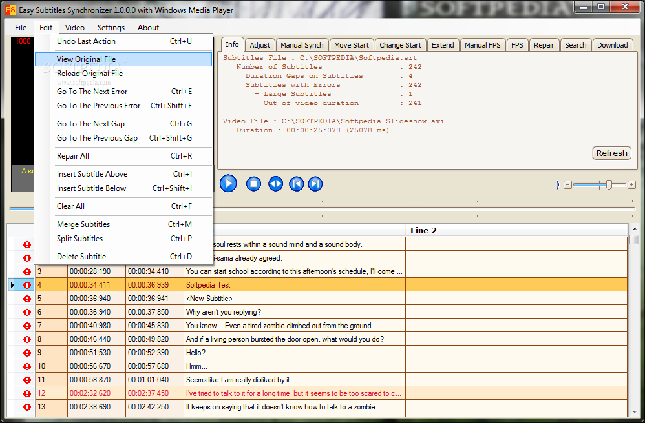Switch to the Adjust tab

pos(260,45)
